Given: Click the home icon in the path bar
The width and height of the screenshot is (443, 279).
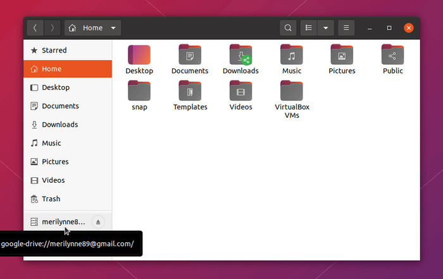Looking at the screenshot, I should coord(72,28).
